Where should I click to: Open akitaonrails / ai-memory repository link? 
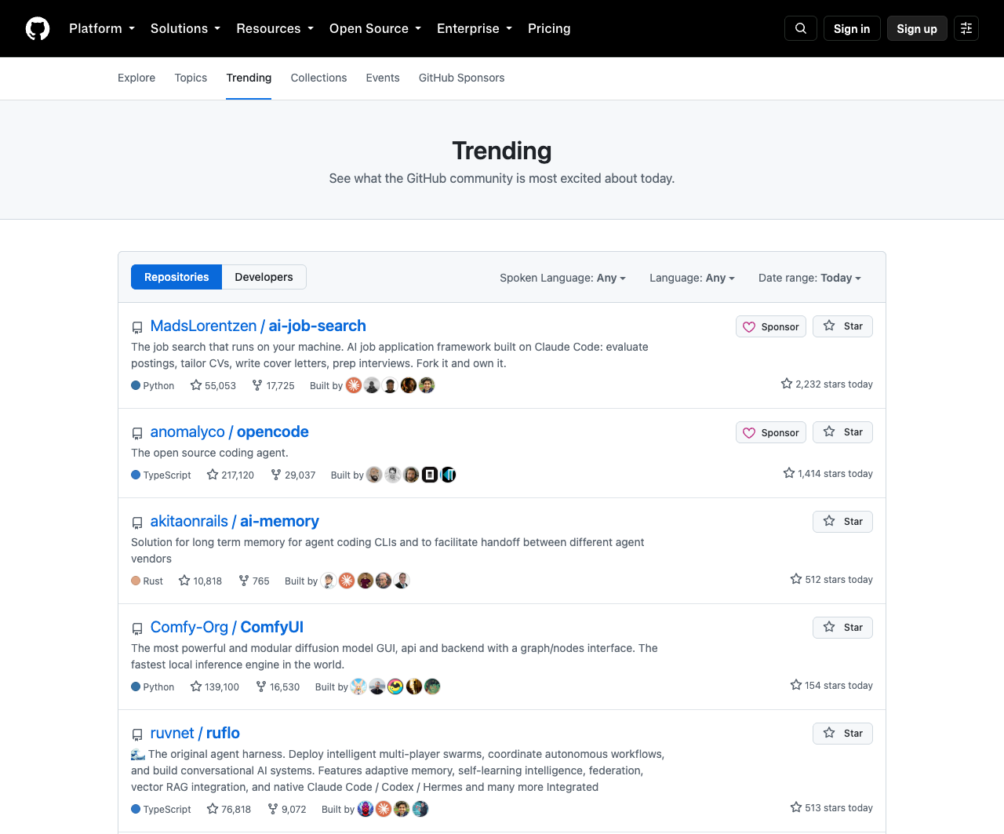(x=235, y=521)
